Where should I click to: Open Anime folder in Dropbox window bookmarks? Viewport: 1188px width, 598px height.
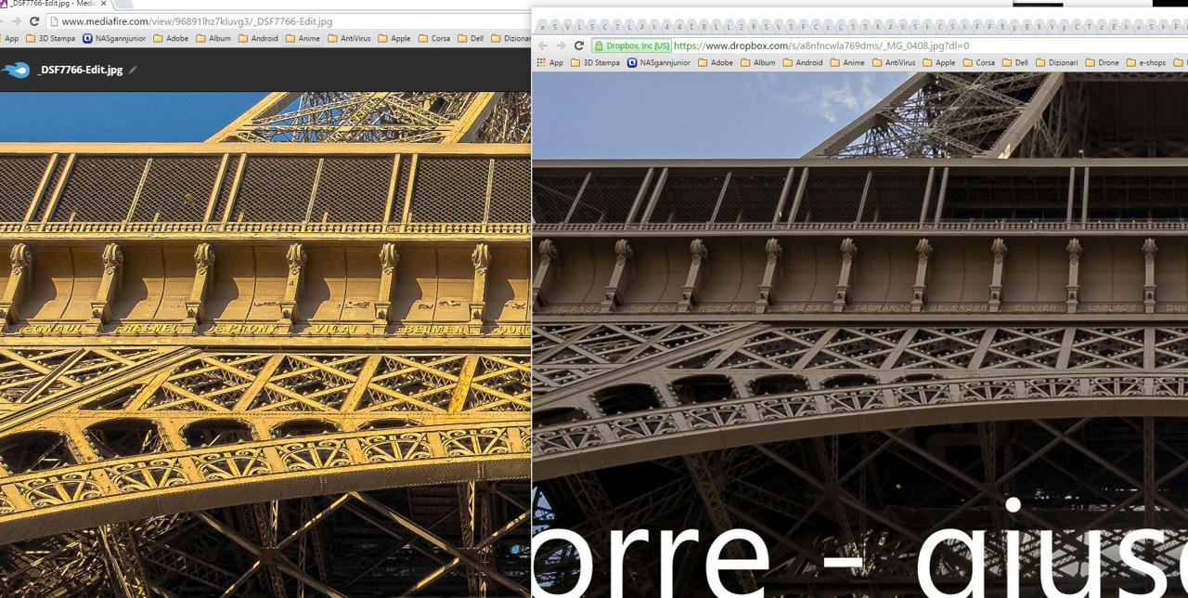[x=847, y=62]
